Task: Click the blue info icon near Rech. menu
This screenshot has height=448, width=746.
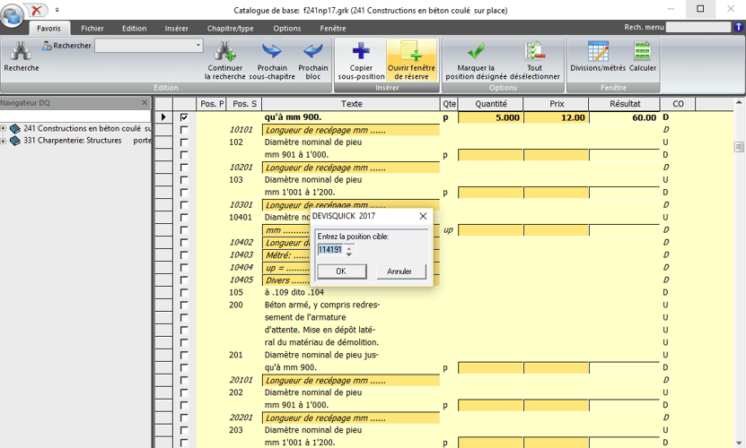Action: point(739,28)
